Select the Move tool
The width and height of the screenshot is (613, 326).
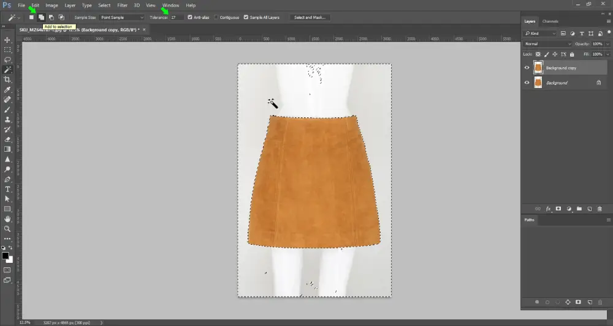tap(7, 40)
